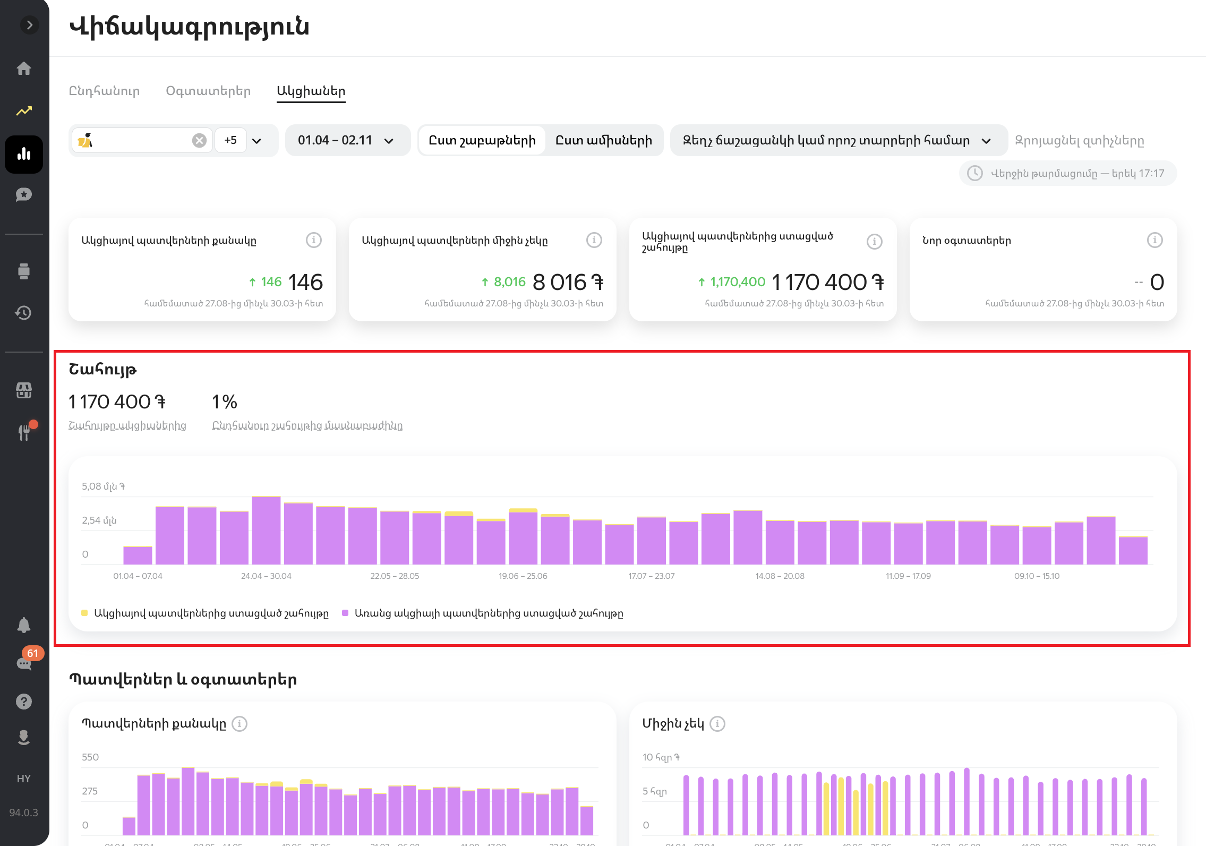Click the question mark help icon
1206x846 pixels.
[x=24, y=702]
